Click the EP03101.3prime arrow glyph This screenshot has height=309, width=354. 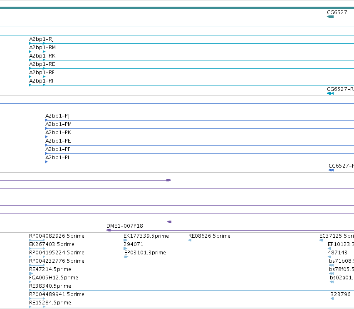(126, 257)
